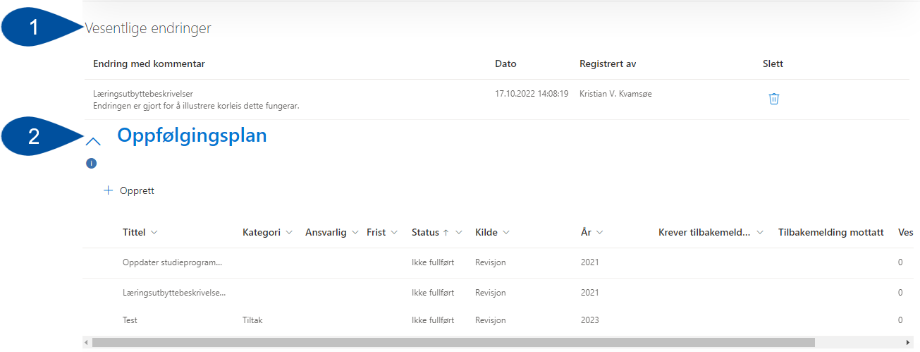Click the Endringen er gjort comment text

point(196,107)
